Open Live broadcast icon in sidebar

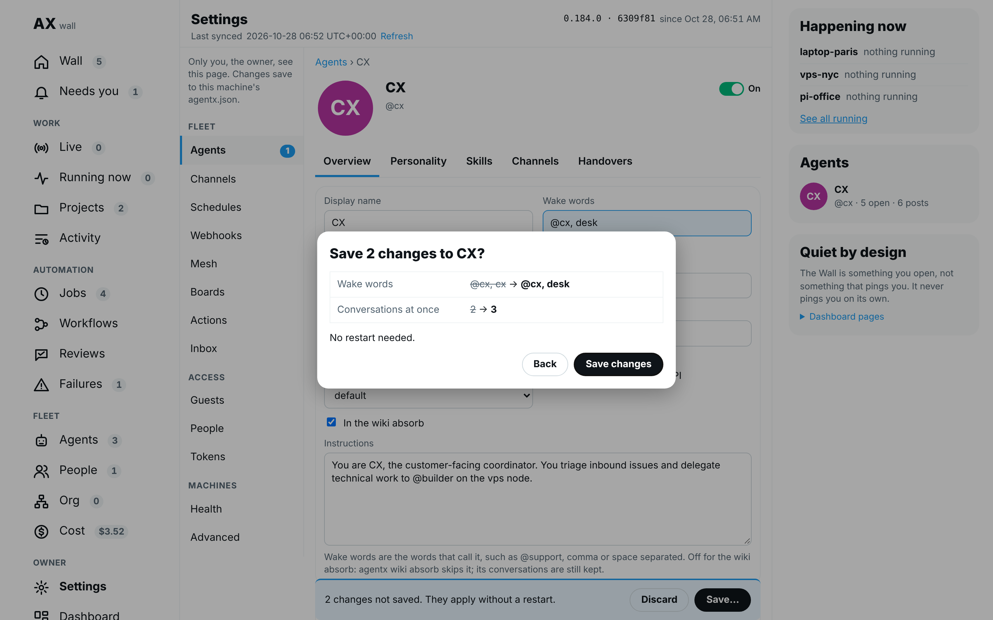click(41, 148)
